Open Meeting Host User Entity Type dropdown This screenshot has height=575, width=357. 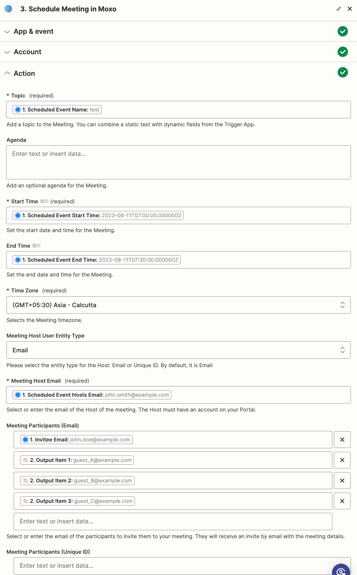tap(178, 350)
